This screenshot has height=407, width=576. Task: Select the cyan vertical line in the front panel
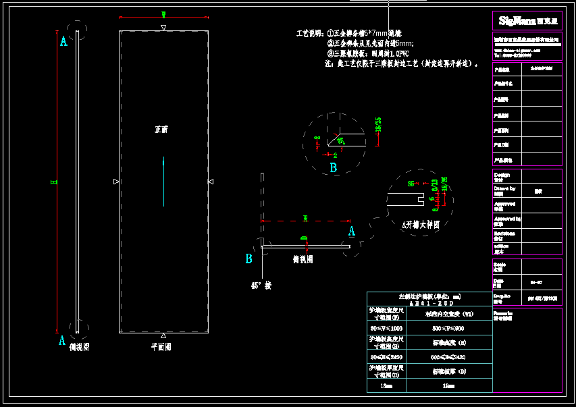pyautogui.click(x=163, y=181)
